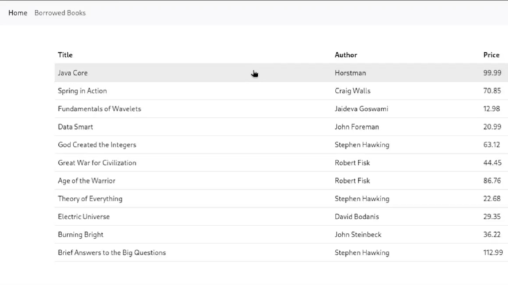Viewport: 508px width, 285px height.
Task: Select Brief Answers to the Big Questions
Action: coord(111,252)
